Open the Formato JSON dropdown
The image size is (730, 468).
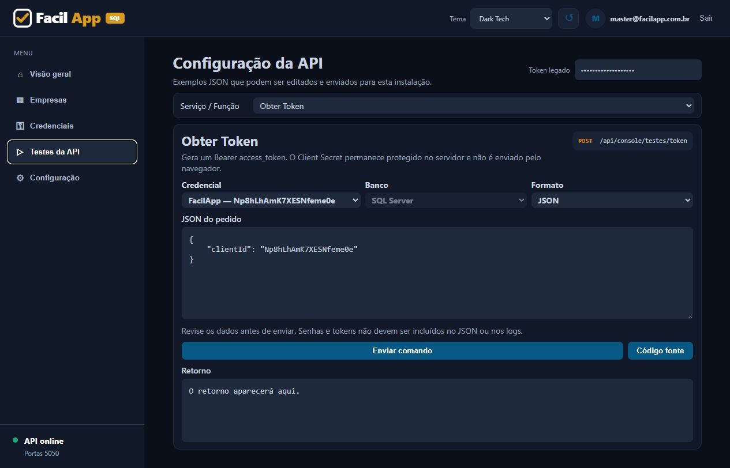tap(612, 201)
